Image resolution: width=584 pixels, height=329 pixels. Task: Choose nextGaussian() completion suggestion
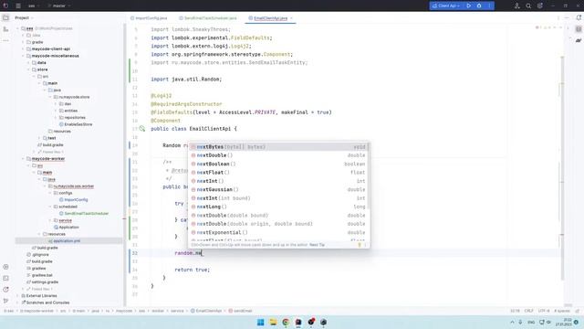click(278, 189)
